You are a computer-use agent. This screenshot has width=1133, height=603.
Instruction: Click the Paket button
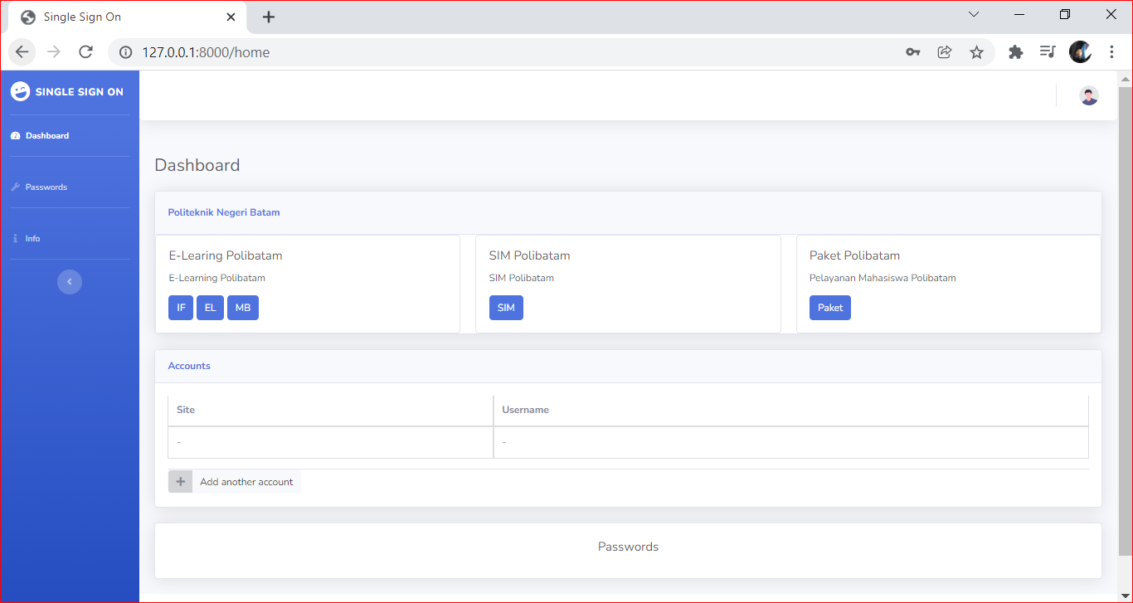[830, 308]
